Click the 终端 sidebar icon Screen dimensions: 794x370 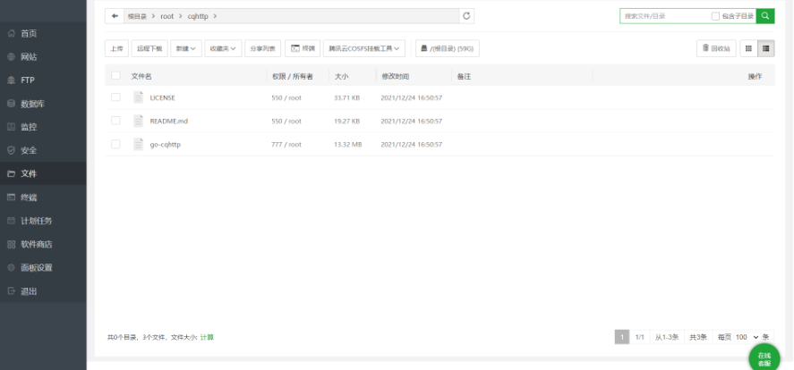click(11, 198)
